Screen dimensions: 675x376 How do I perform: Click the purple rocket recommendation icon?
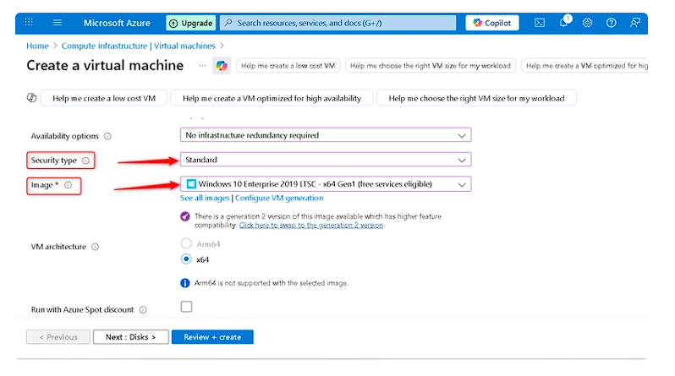(x=185, y=216)
